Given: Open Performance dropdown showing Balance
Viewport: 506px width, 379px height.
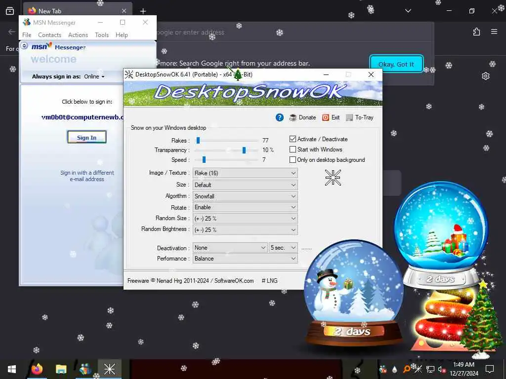Looking at the screenshot, I should coord(245,259).
